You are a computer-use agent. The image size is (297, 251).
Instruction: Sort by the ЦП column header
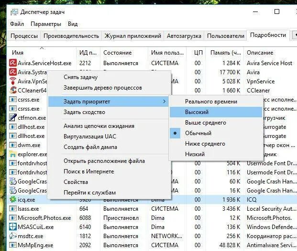pos(196,53)
